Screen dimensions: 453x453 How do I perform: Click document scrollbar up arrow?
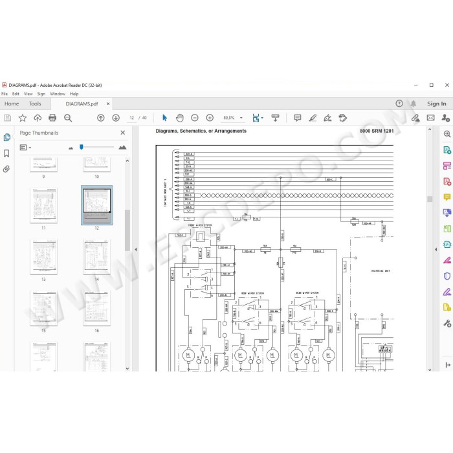[x=430, y=129]
